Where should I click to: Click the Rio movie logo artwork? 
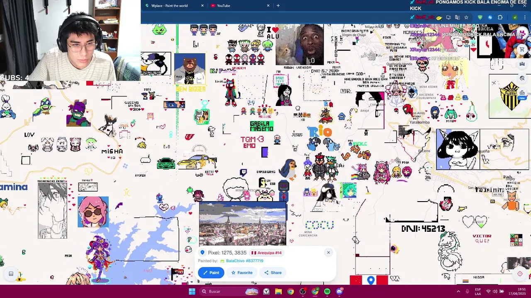coord(320,132)
